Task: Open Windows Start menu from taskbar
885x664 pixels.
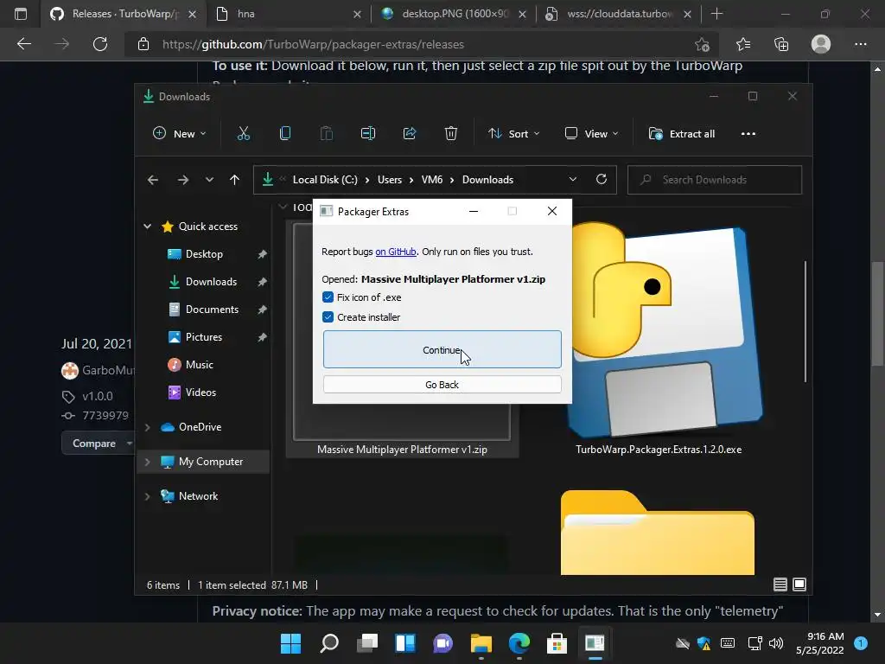Action: point(290,643)
